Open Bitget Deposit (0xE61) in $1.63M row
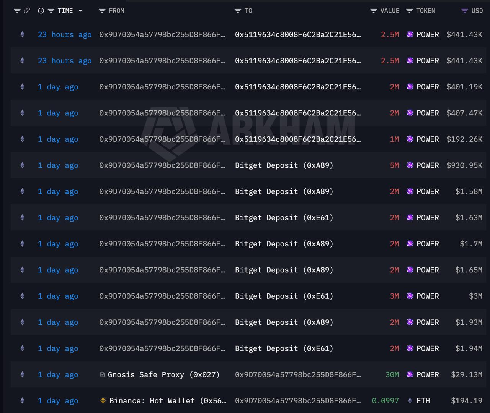 284,218
